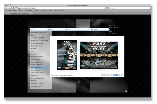This screenshot has width=157, height=104.
Task: Click the new tab plus button
Action: 13,8
